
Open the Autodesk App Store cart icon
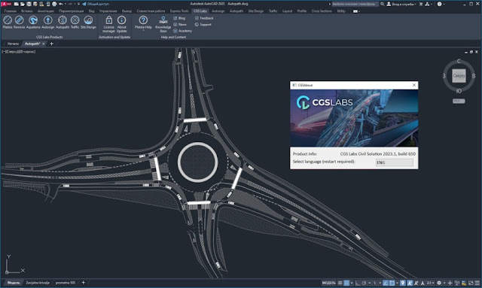421,4
